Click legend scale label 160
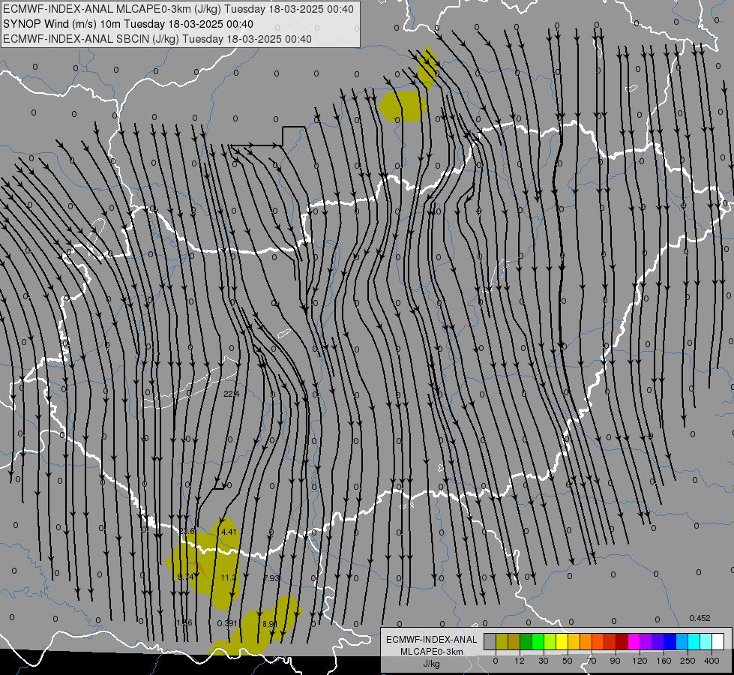 (664, 661)
